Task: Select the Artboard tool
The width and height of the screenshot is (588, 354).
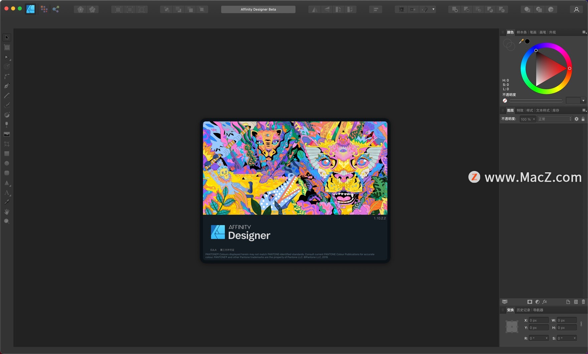Action: (x=7, y=47)
